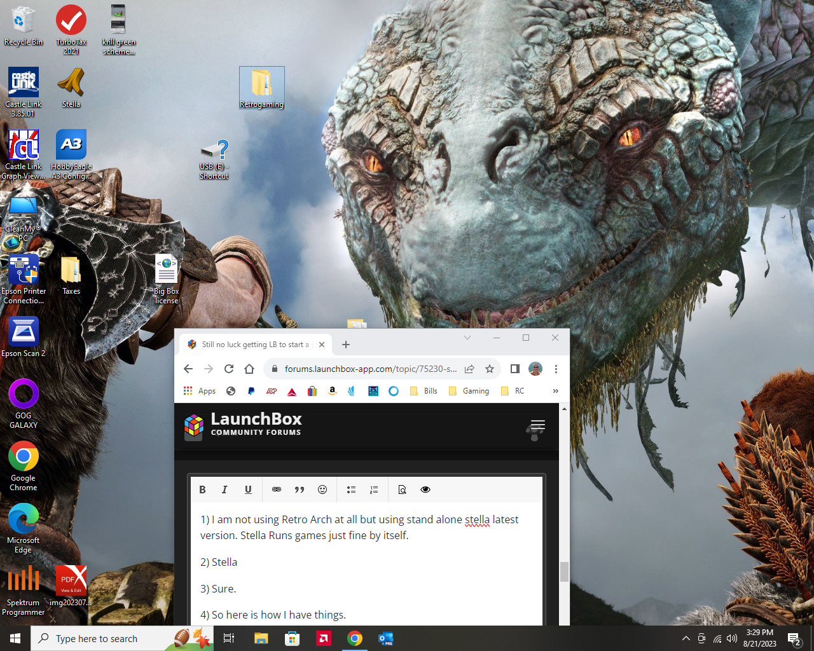Select the Big Box license file
The image size is (814, 651).
[167, 279]
